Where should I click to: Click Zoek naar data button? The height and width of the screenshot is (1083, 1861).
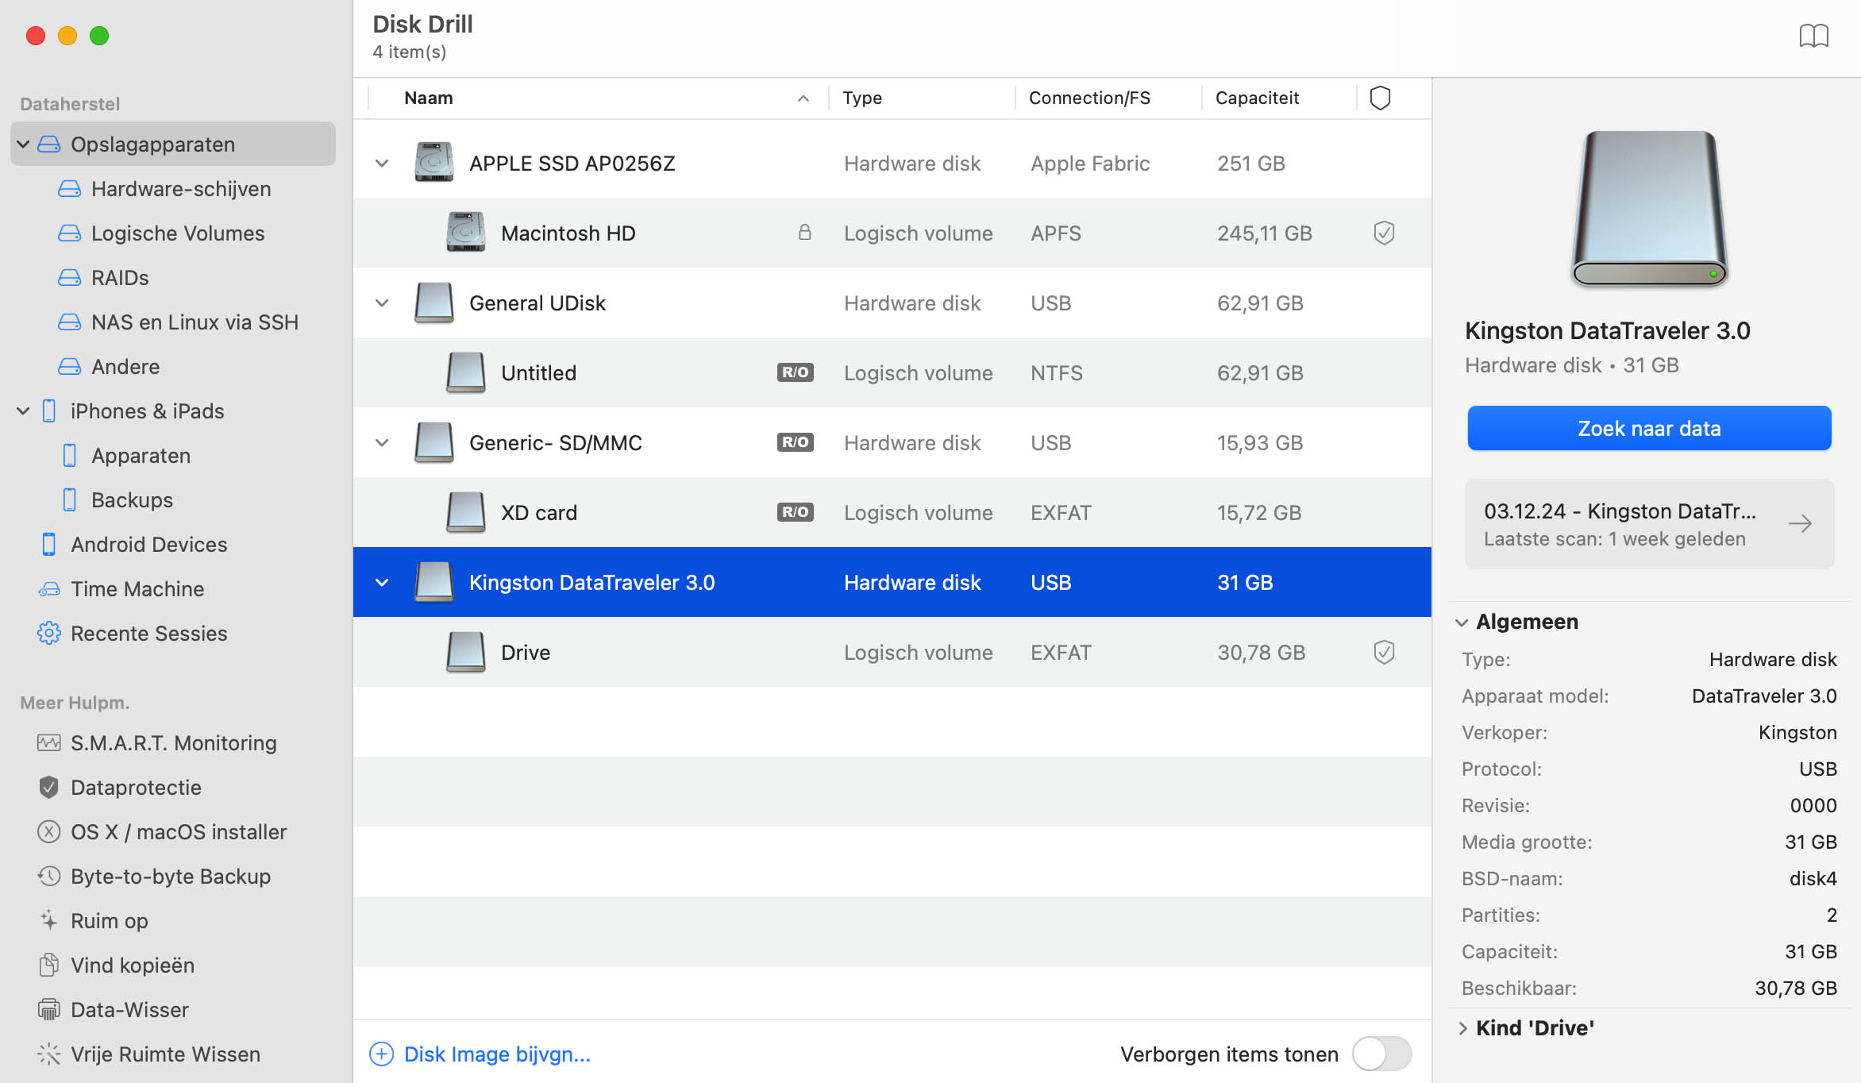[1650, 428]
